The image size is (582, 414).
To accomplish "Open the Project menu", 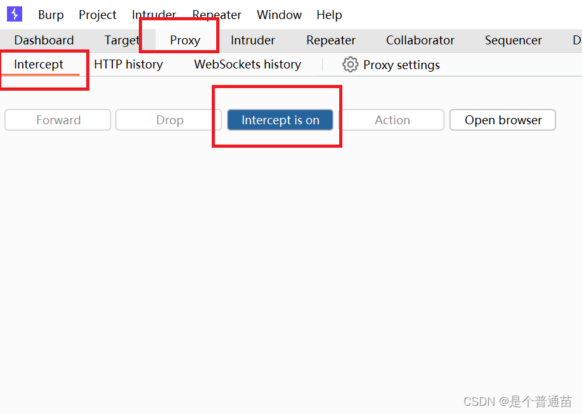I will [x=98, y=15].
